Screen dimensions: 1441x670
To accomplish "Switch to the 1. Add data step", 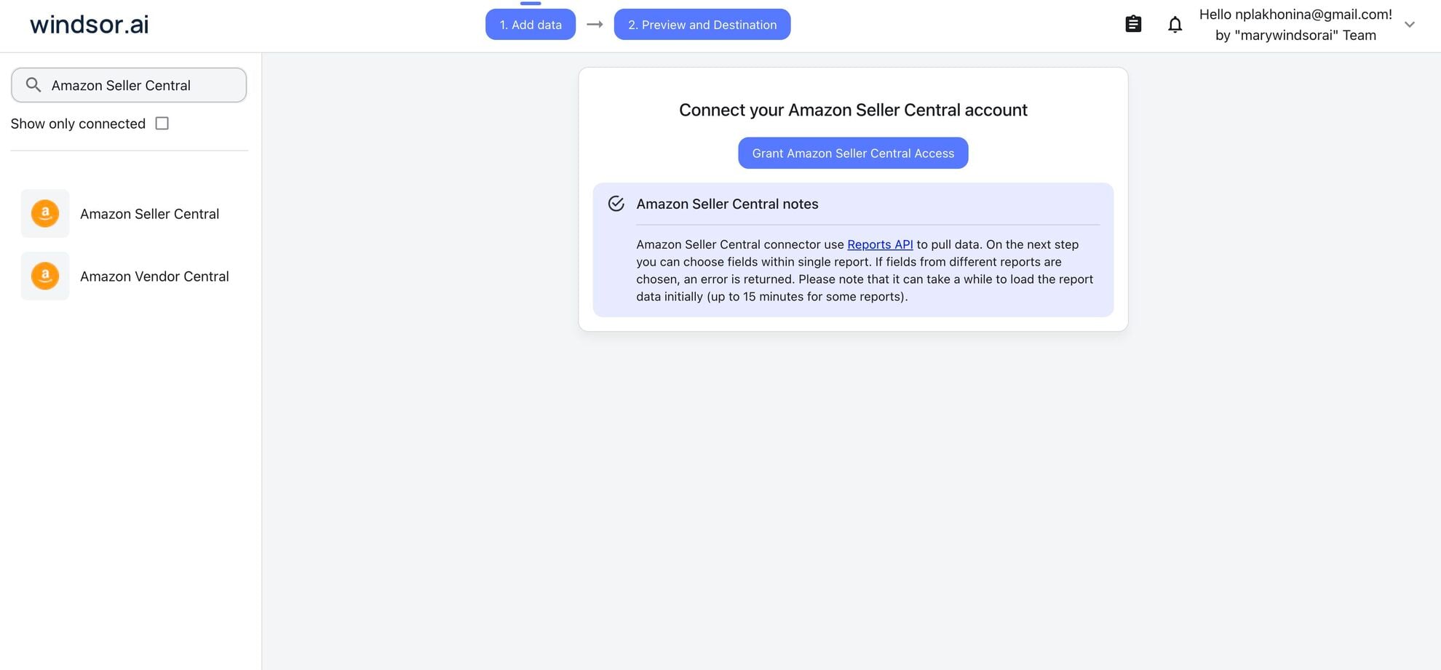I will tap(531, 24).
